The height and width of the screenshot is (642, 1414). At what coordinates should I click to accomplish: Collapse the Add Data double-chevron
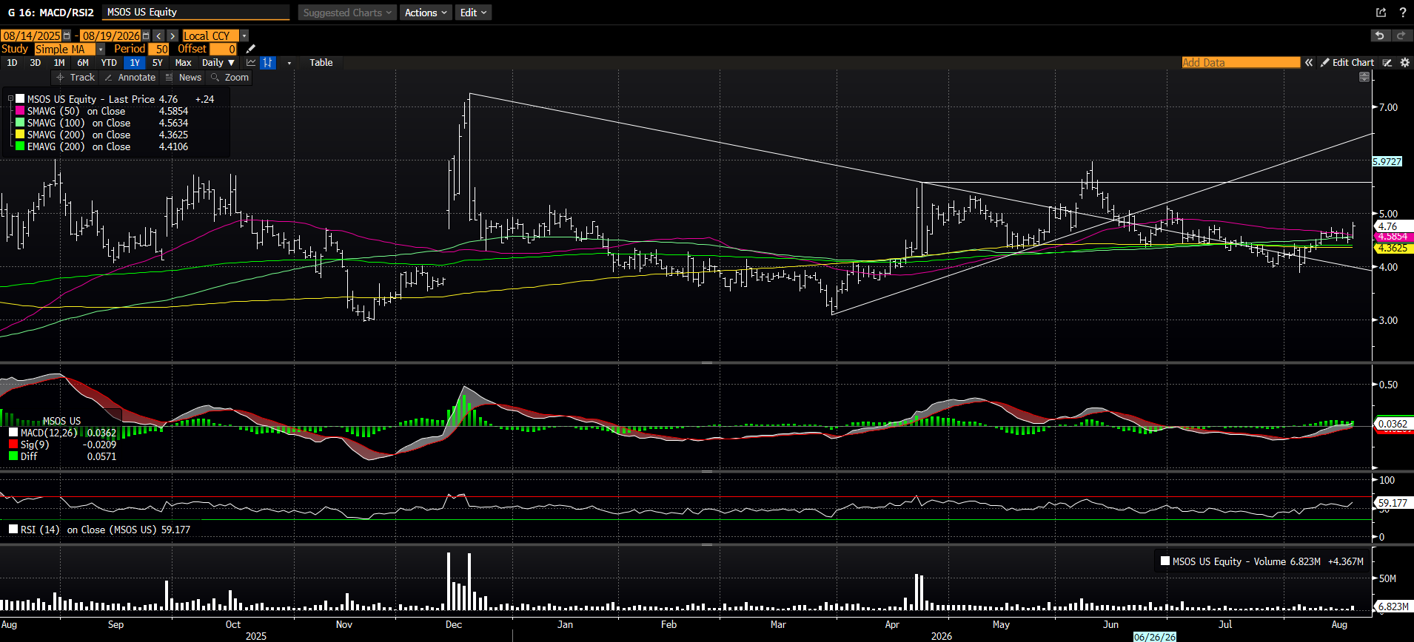(x=1309, y=63)
